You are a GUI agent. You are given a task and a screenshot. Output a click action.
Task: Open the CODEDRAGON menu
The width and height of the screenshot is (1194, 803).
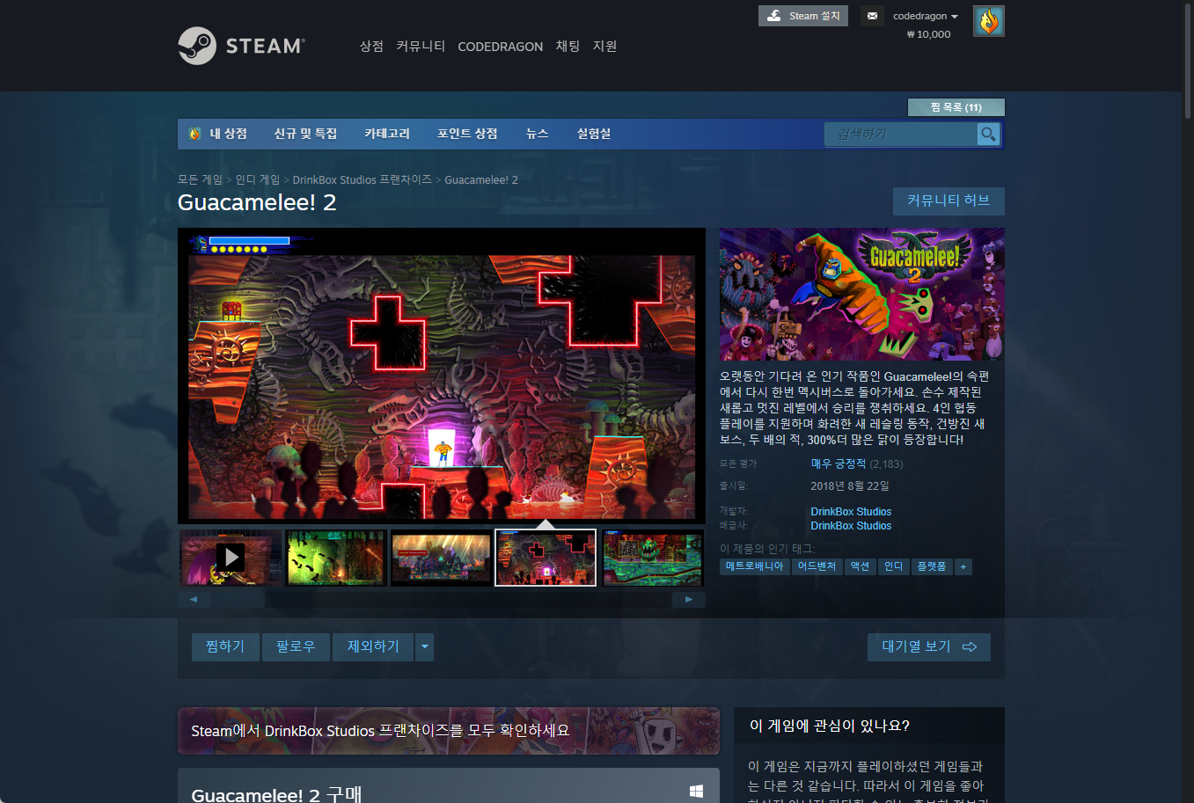pos(500,47)
